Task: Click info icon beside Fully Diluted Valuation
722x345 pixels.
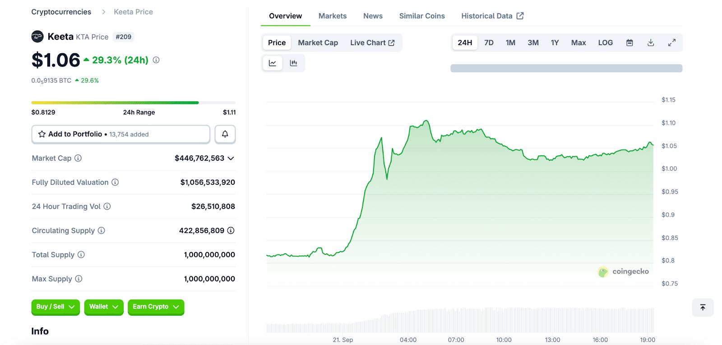Action: click(115, 182)
